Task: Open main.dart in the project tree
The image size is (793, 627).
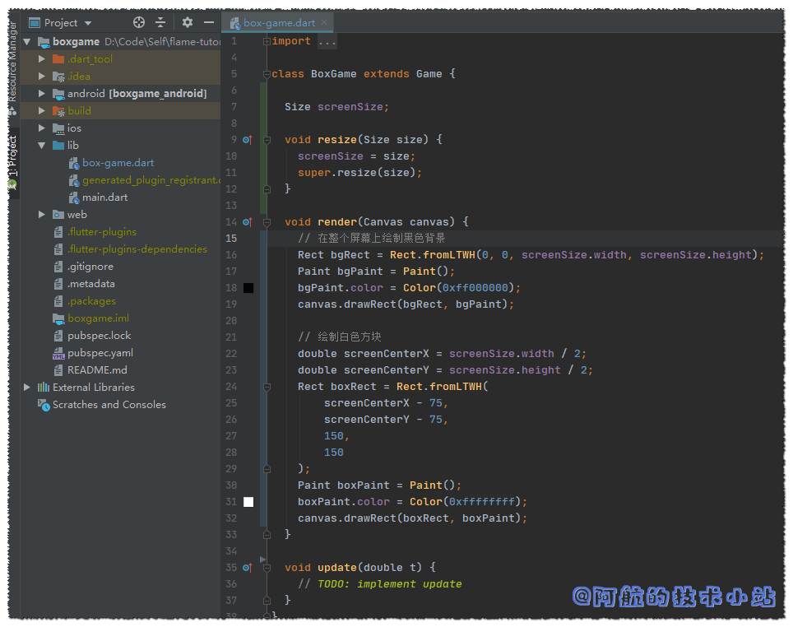Action: 104,197
